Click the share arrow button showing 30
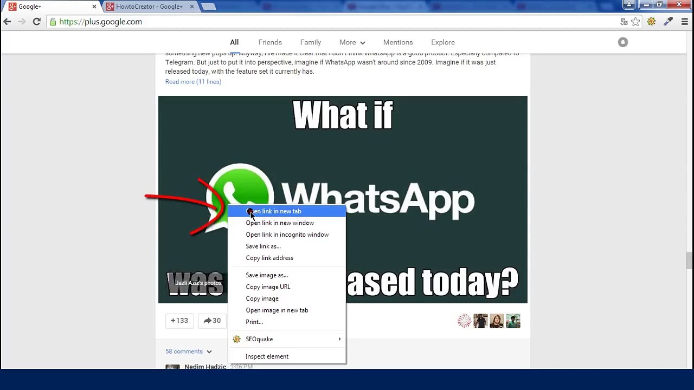The image size is (694, 390). [x=212, y=321]
